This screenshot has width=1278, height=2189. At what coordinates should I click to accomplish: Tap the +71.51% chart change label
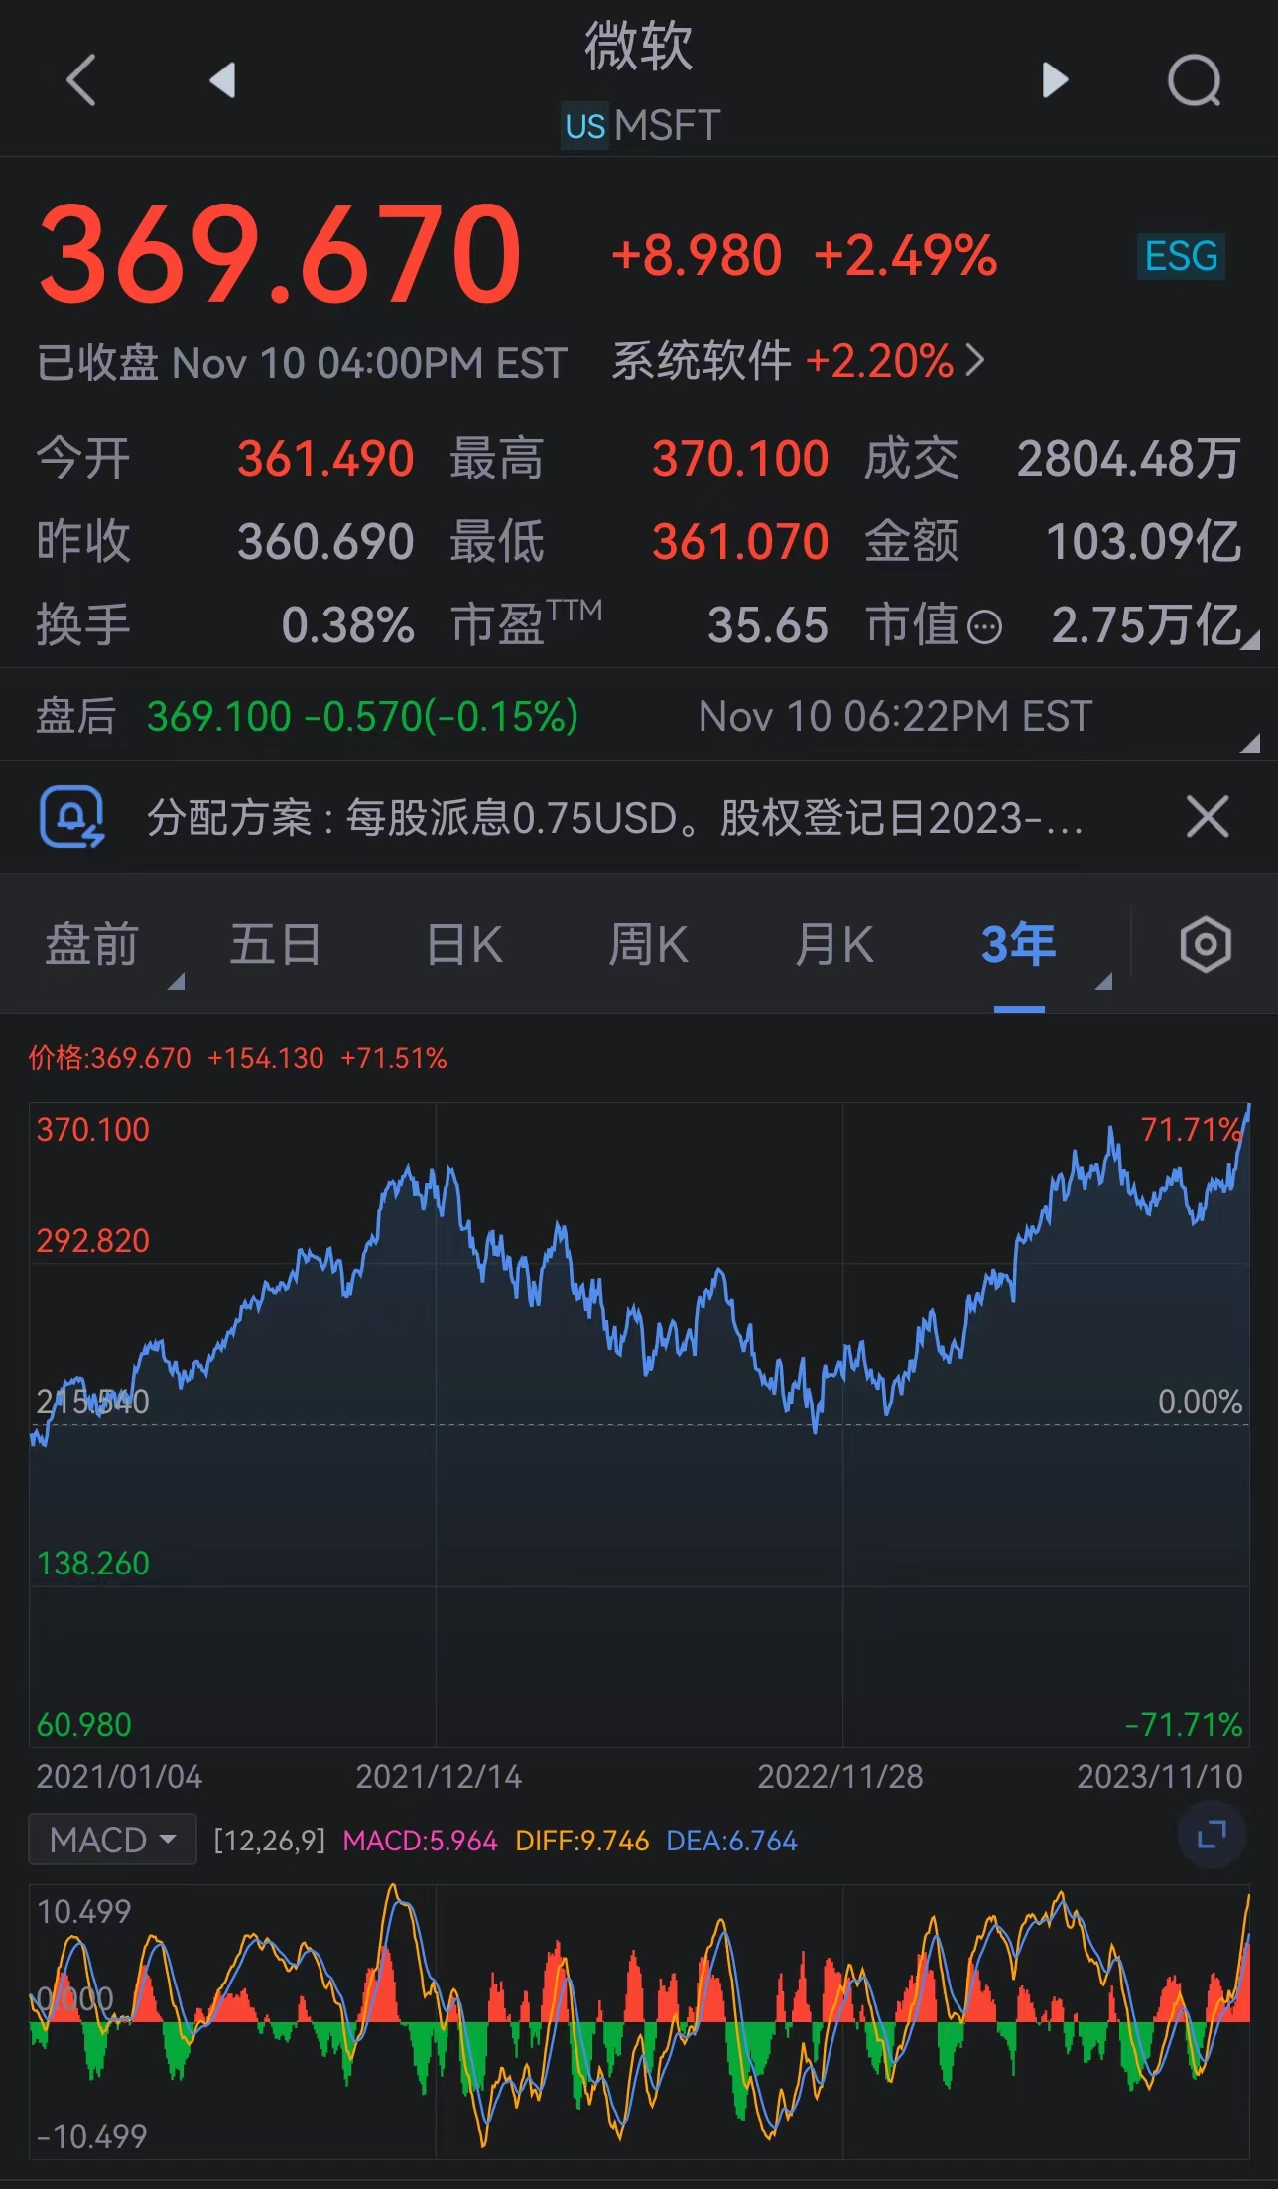[394, 1058]
